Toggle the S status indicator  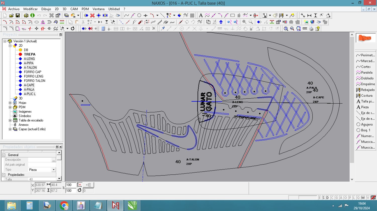tap(324, 198)
